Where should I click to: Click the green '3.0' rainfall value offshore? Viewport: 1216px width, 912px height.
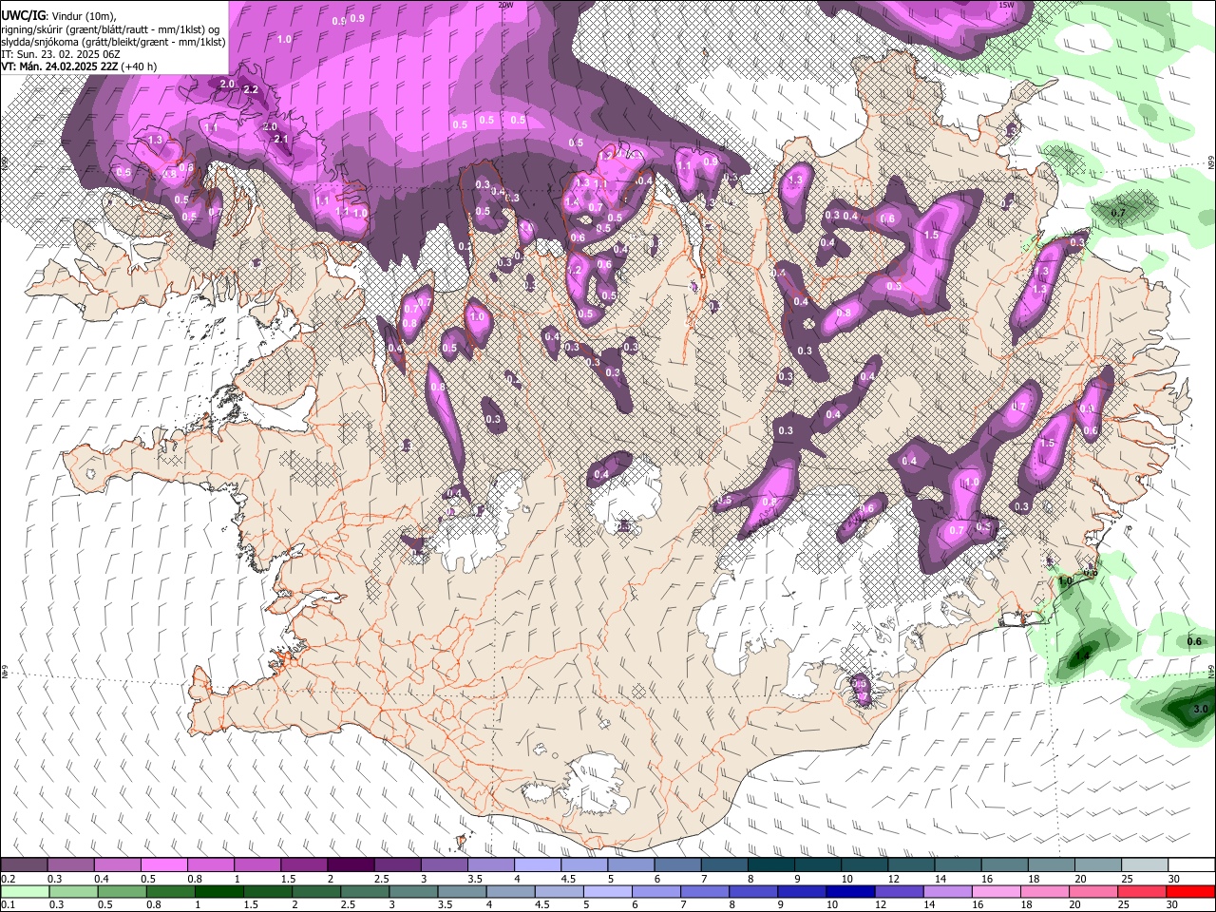(x=1200, y=709)
